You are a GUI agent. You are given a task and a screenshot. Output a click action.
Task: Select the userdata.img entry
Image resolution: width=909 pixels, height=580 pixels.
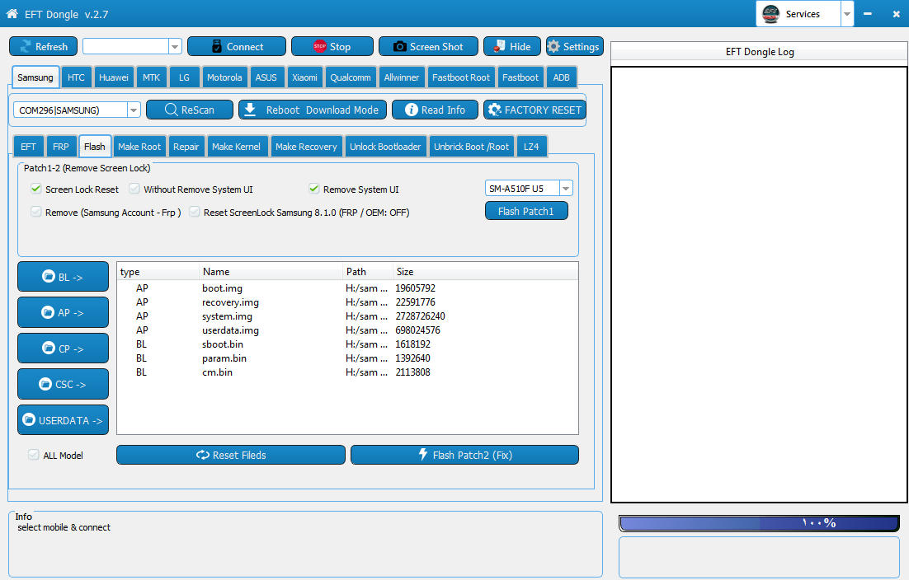(x=347, y=330)
